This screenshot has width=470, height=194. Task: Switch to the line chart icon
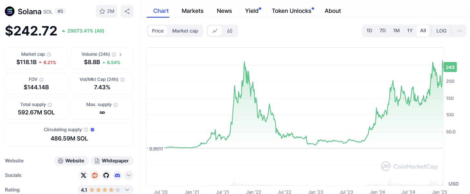point(215,31)
